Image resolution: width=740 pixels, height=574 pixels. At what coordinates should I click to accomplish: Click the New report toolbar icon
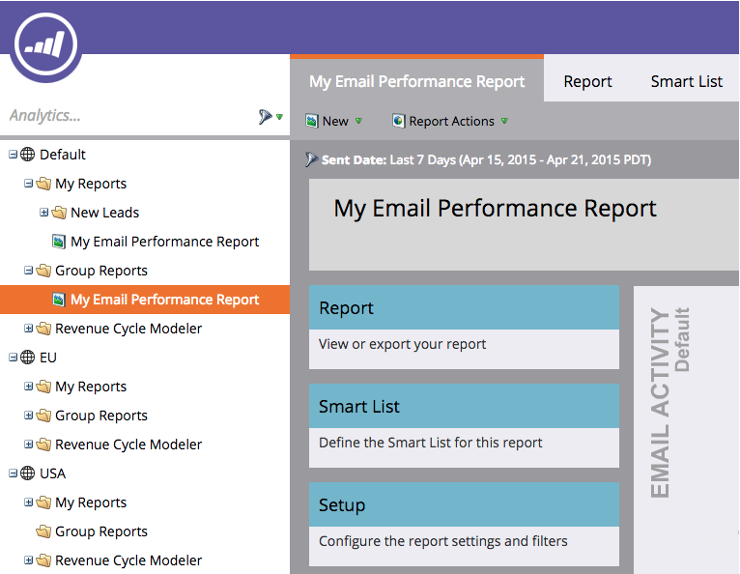pos(311,121)
